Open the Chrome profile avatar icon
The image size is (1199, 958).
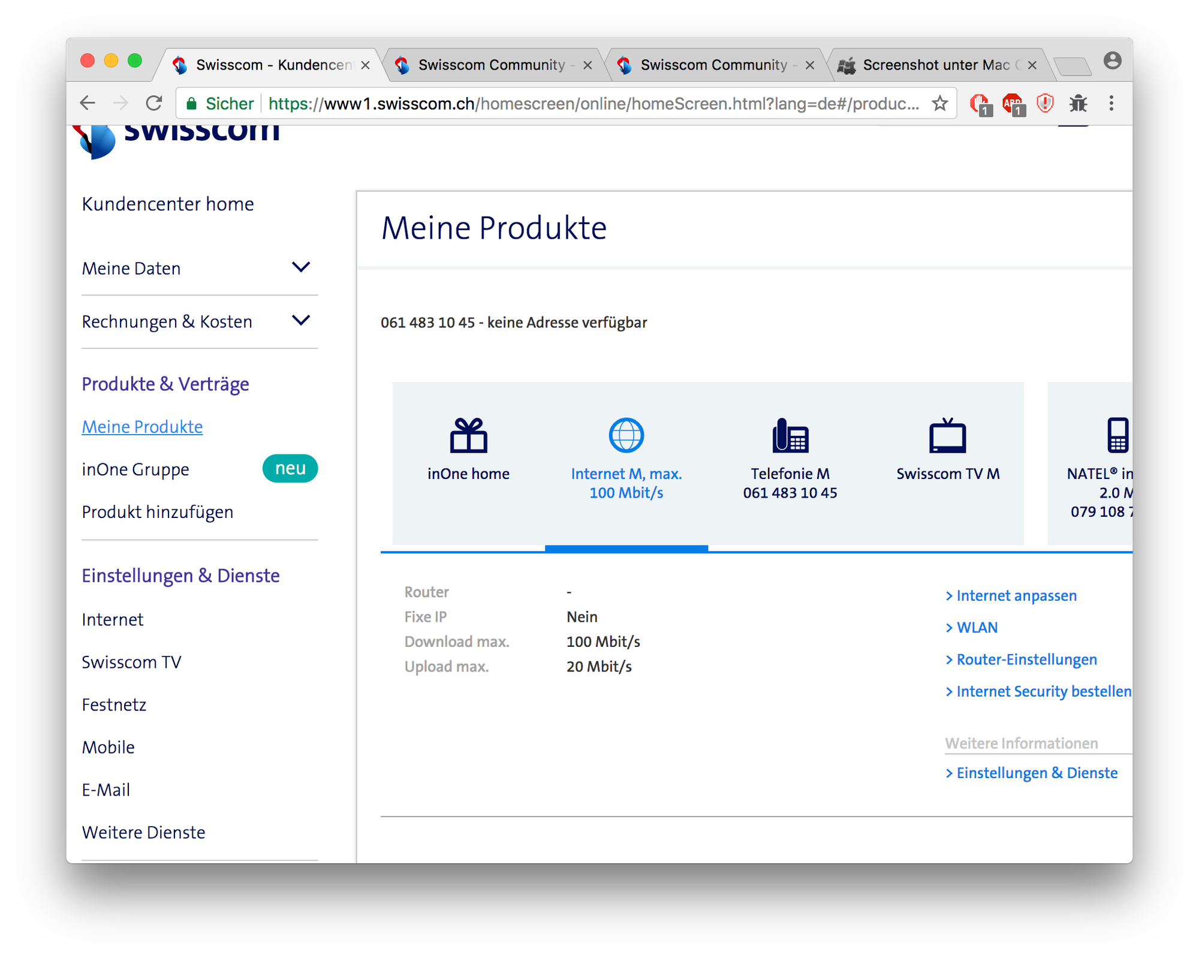click(1112, 61)
